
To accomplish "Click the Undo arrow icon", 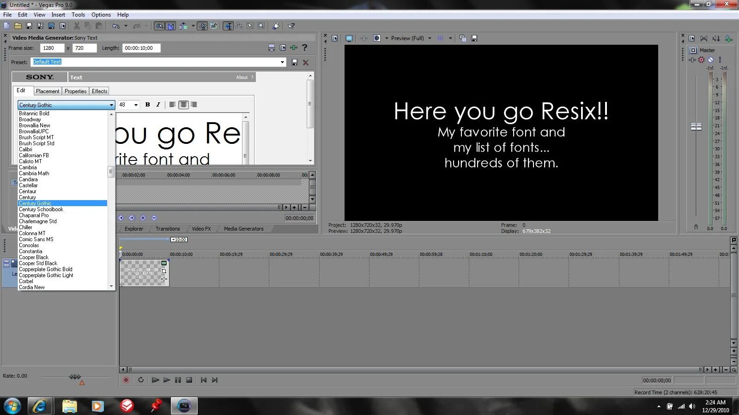I will (116, 26).
